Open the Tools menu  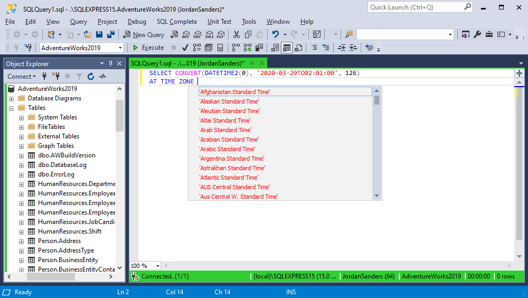(249, 22)
